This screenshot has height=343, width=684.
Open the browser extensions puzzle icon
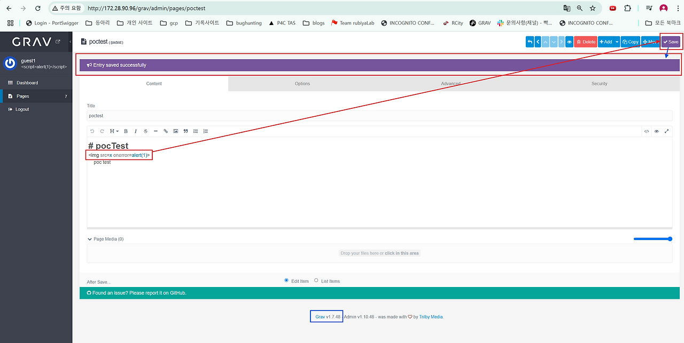click(x=628, y=9)
